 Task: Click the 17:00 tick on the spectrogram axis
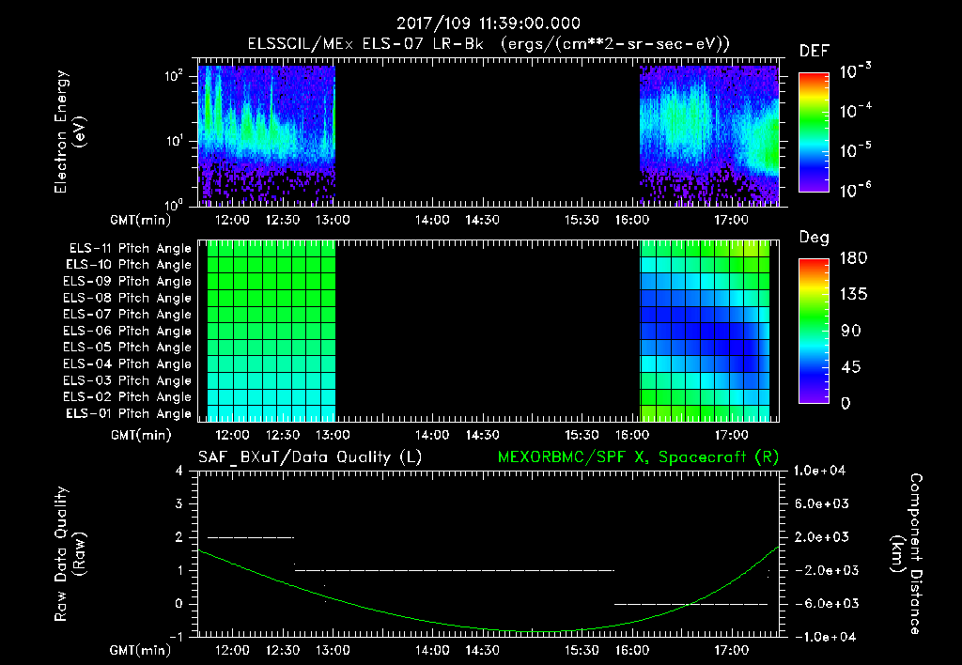731,220
